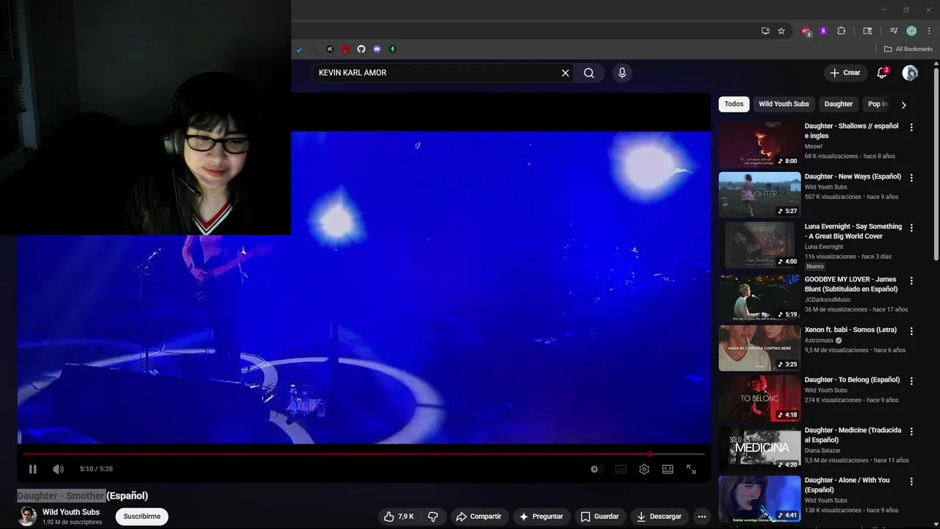Click the Crear button
The image size is (940, 529).
pos(845,73)
